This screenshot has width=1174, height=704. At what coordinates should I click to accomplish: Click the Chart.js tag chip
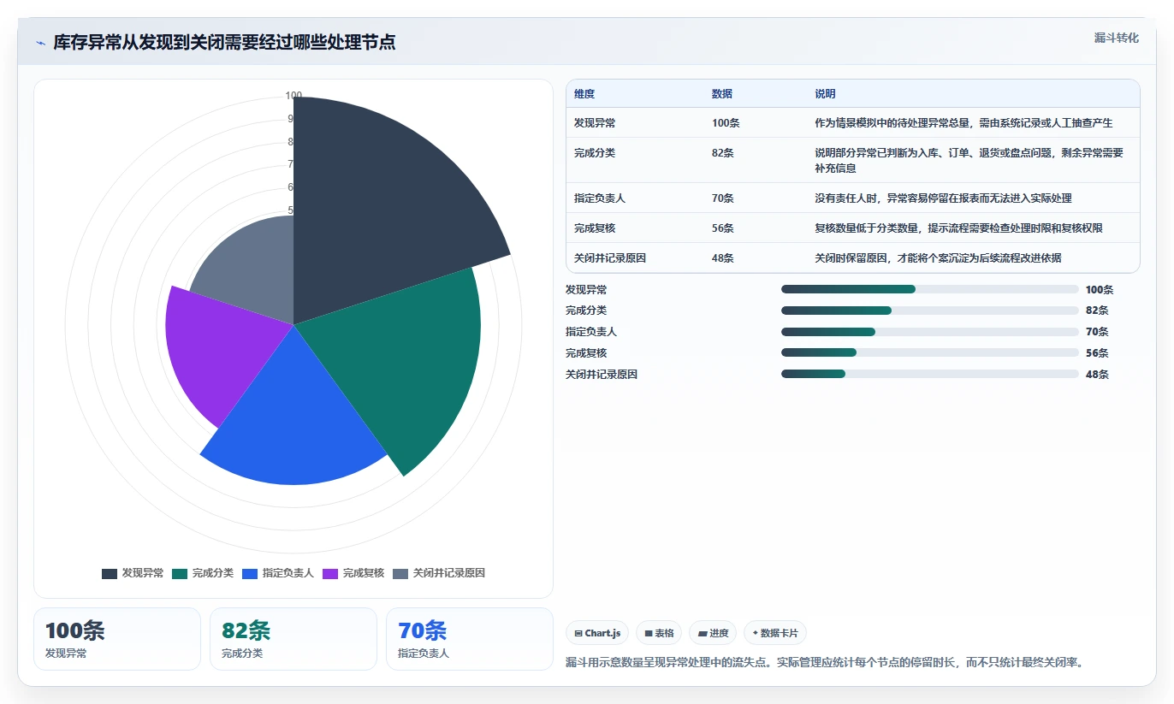coord(597,633)
